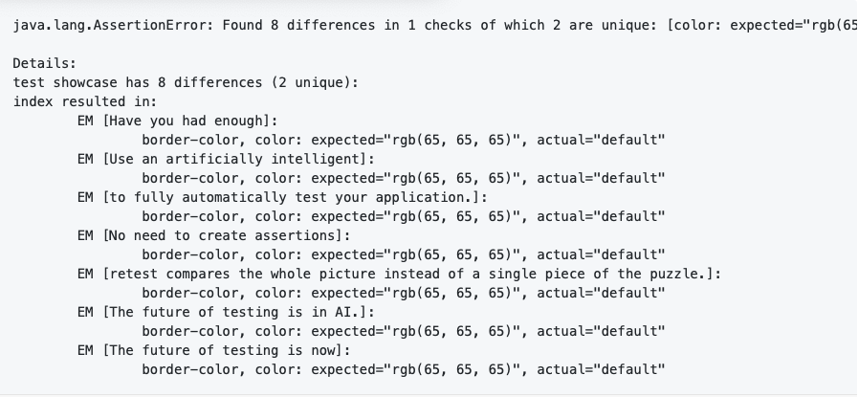
Task: Click border-color line under "testing is in AI."
Action: point(403,331)
